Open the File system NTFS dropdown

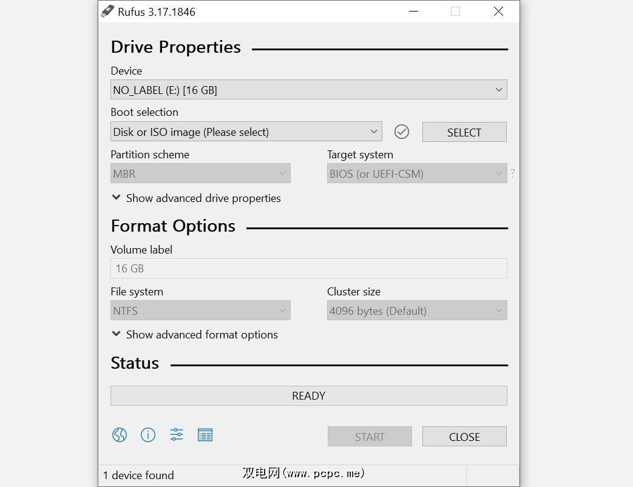coord(201,311)
